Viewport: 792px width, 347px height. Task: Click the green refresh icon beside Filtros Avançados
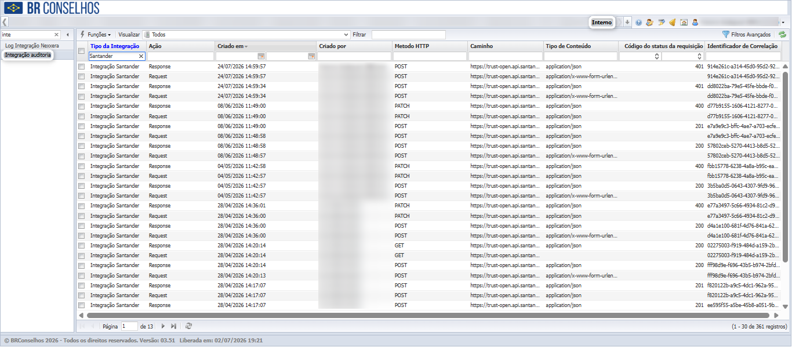tap(782, 35)
